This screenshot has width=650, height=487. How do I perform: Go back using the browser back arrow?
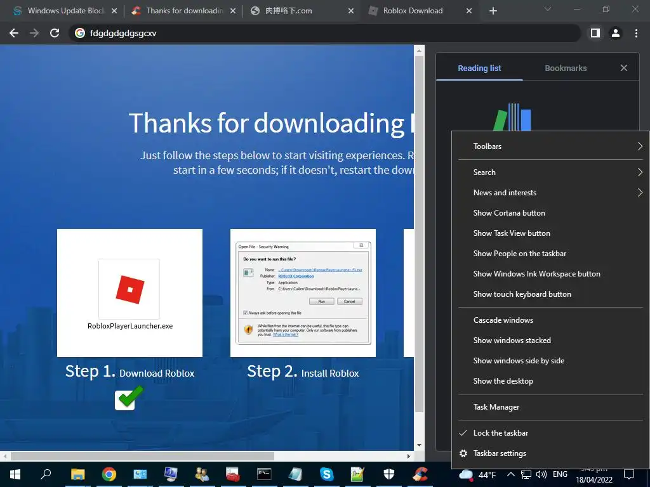tap(14, 33)
